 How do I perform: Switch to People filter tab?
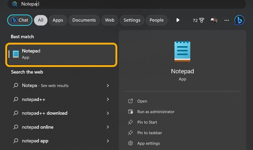pos(157,20)
